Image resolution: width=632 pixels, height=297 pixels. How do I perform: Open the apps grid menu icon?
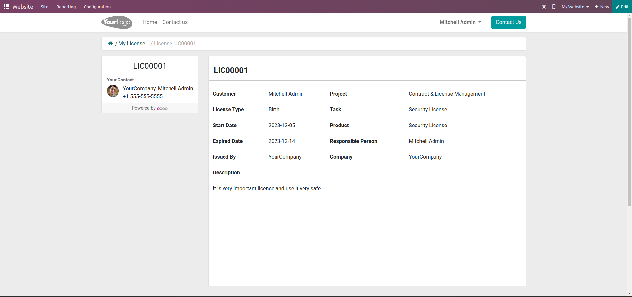tap(6, 7)
